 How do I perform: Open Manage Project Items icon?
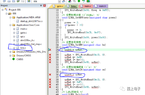(70, 1)
